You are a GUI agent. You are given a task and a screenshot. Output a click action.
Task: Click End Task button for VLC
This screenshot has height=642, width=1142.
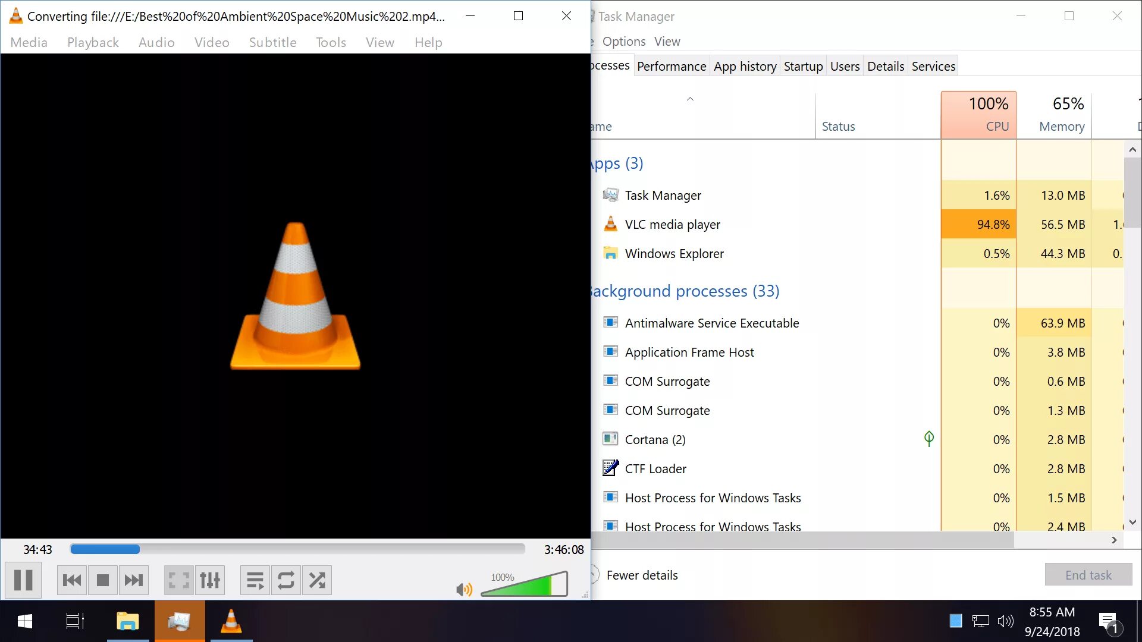[1088, 575]
